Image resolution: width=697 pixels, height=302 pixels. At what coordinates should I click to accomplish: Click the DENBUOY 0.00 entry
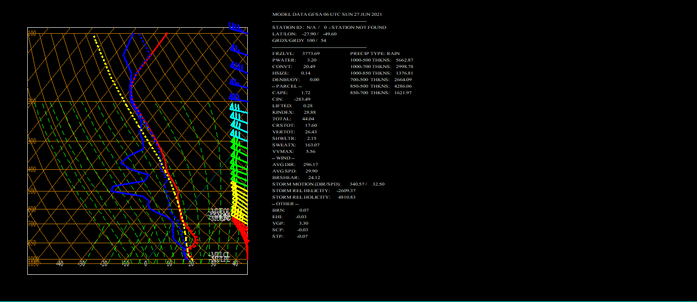(x=296, y=79)
